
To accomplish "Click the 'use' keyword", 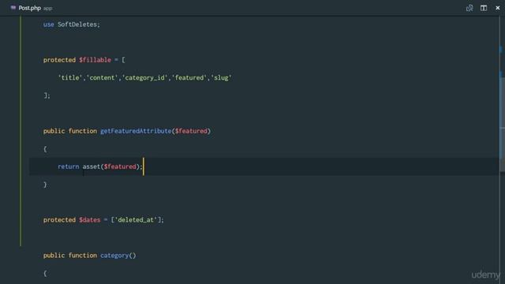I will tap(49, 24).
